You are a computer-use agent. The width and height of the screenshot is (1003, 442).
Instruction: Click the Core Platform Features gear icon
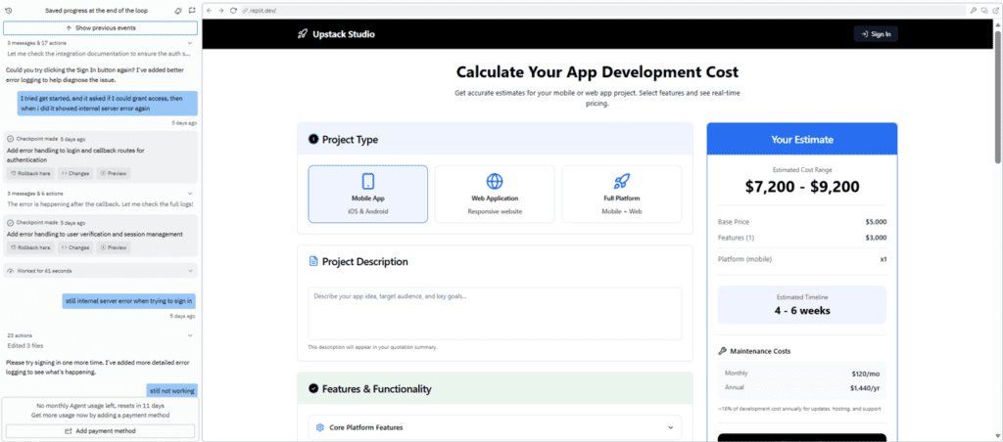point(320,427)
